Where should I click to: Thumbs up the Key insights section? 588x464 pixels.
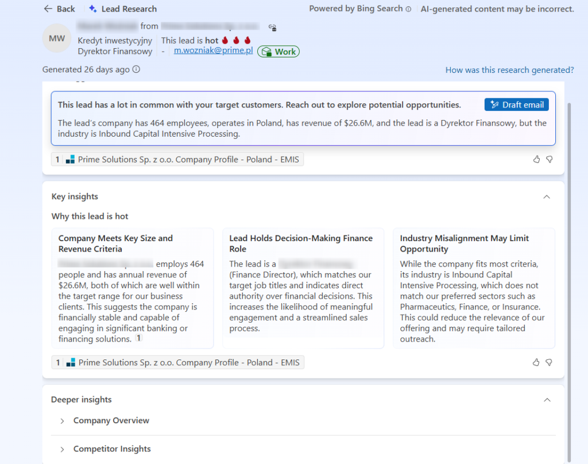click(536, 362)
